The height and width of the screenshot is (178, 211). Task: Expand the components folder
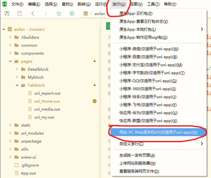point(10,53)
